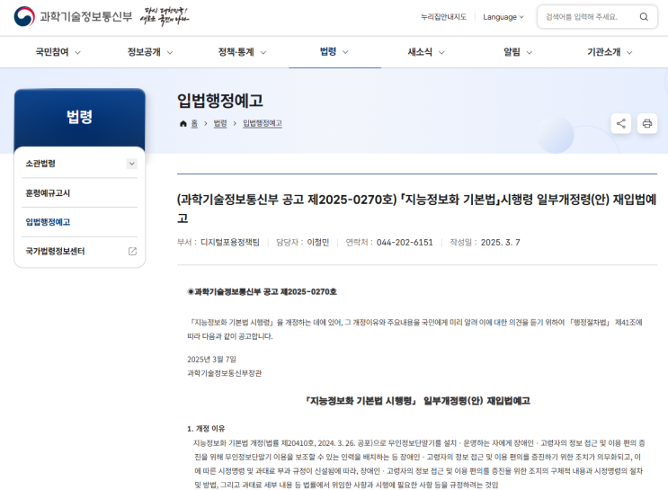This screenshot has height=490, width=668.
Task: Click the centered 일부개정령(안) 재입법예고 heading
Action: click(x=417, y=400)
